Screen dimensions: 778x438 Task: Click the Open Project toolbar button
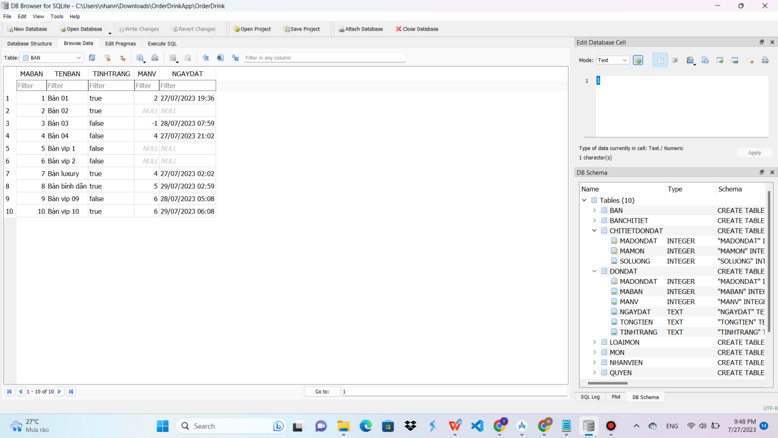(252, 29)
